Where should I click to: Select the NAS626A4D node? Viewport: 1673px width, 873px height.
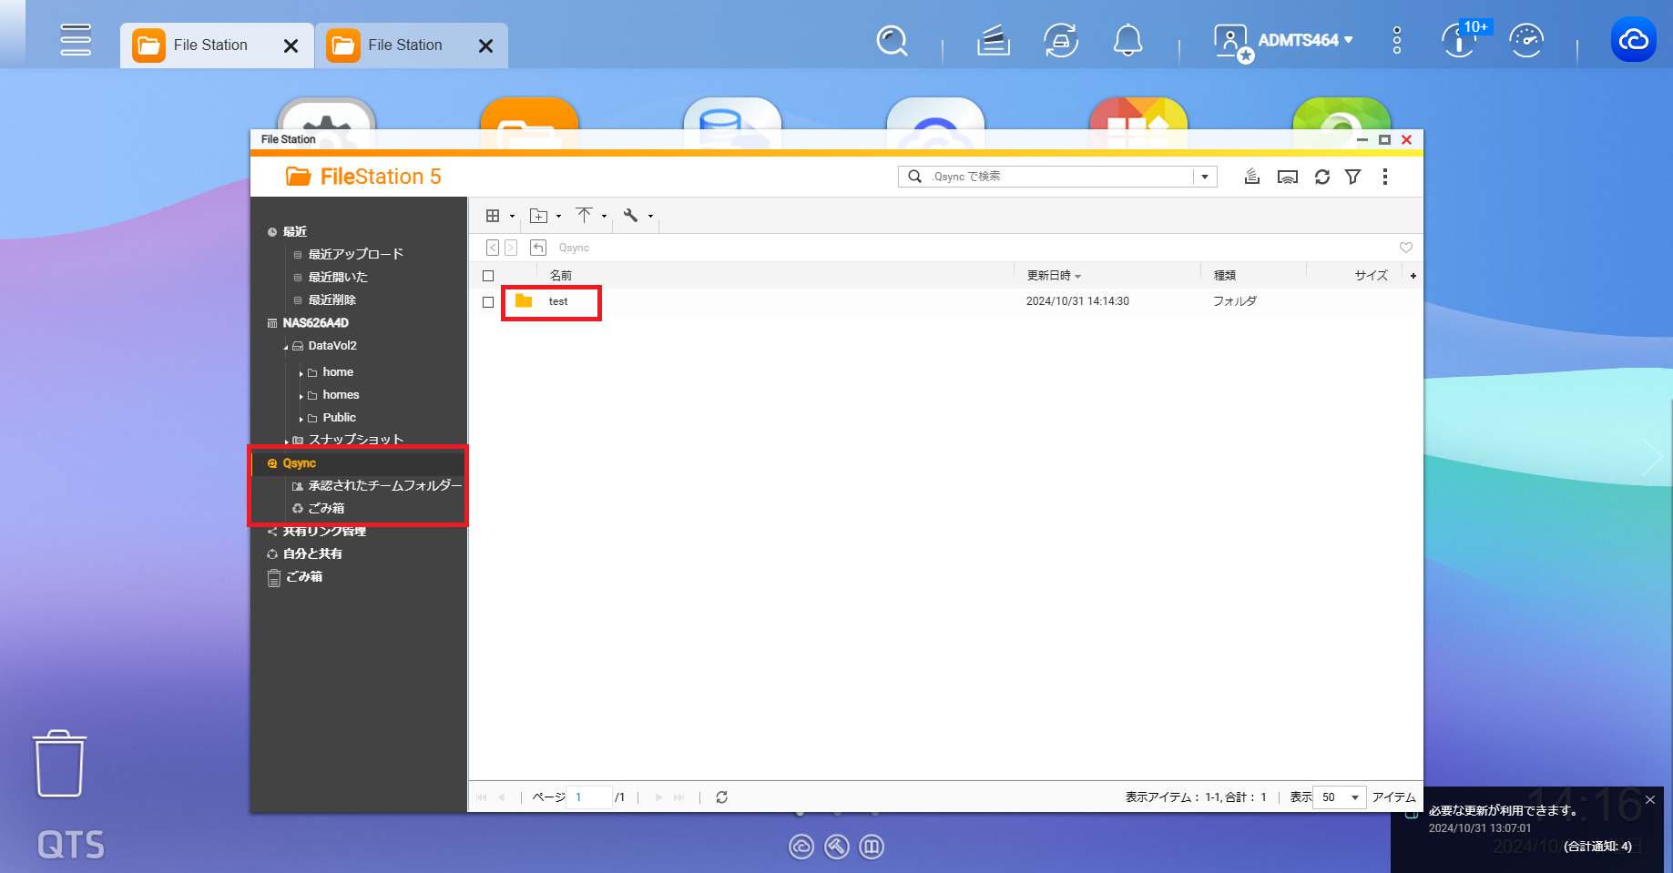[315, 323]
